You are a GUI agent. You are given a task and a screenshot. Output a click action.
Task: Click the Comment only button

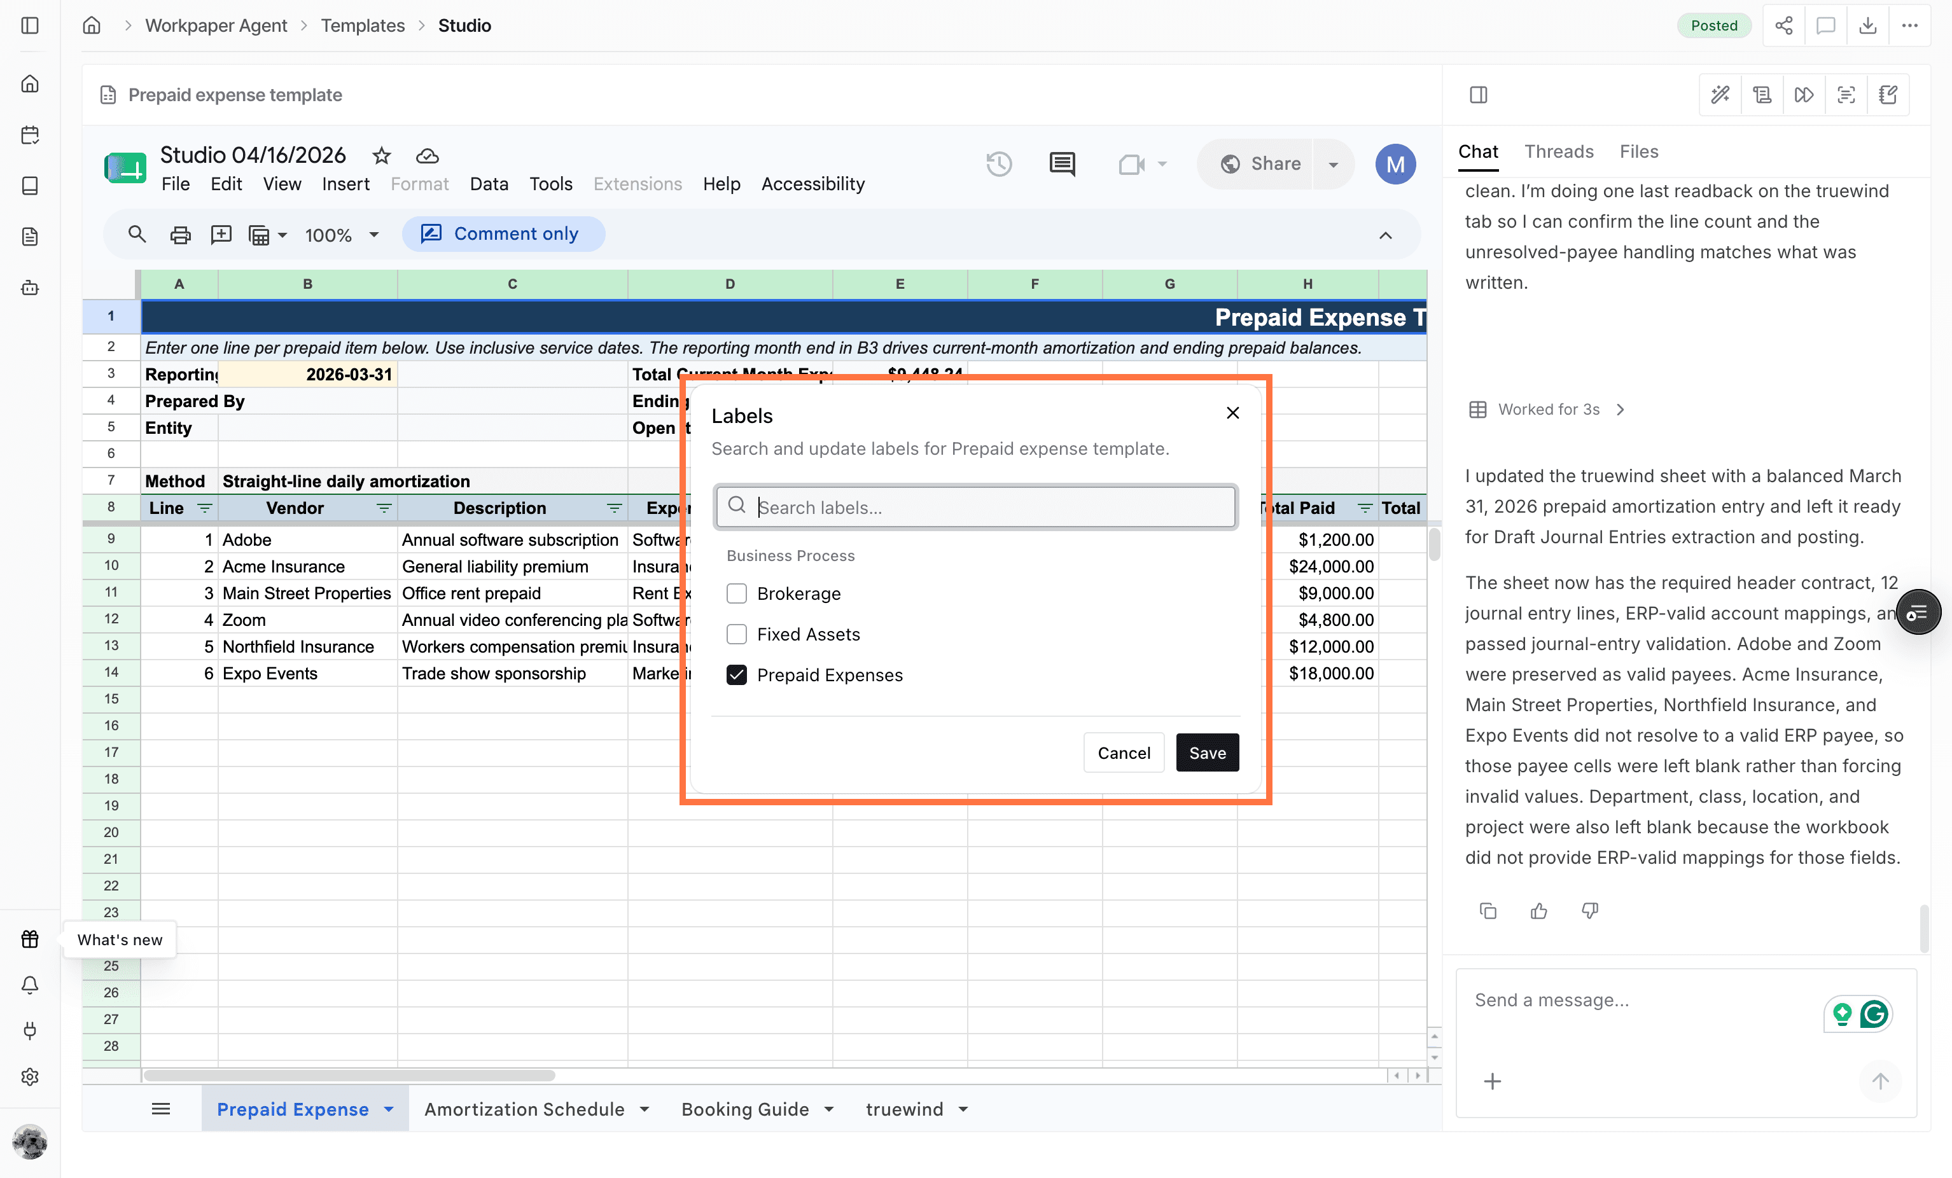pyautogui.click(x=503, y=233)
